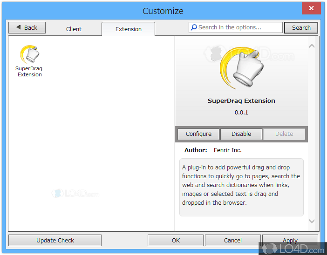Click the scroll up arrow in details pane

click(312, 46)
